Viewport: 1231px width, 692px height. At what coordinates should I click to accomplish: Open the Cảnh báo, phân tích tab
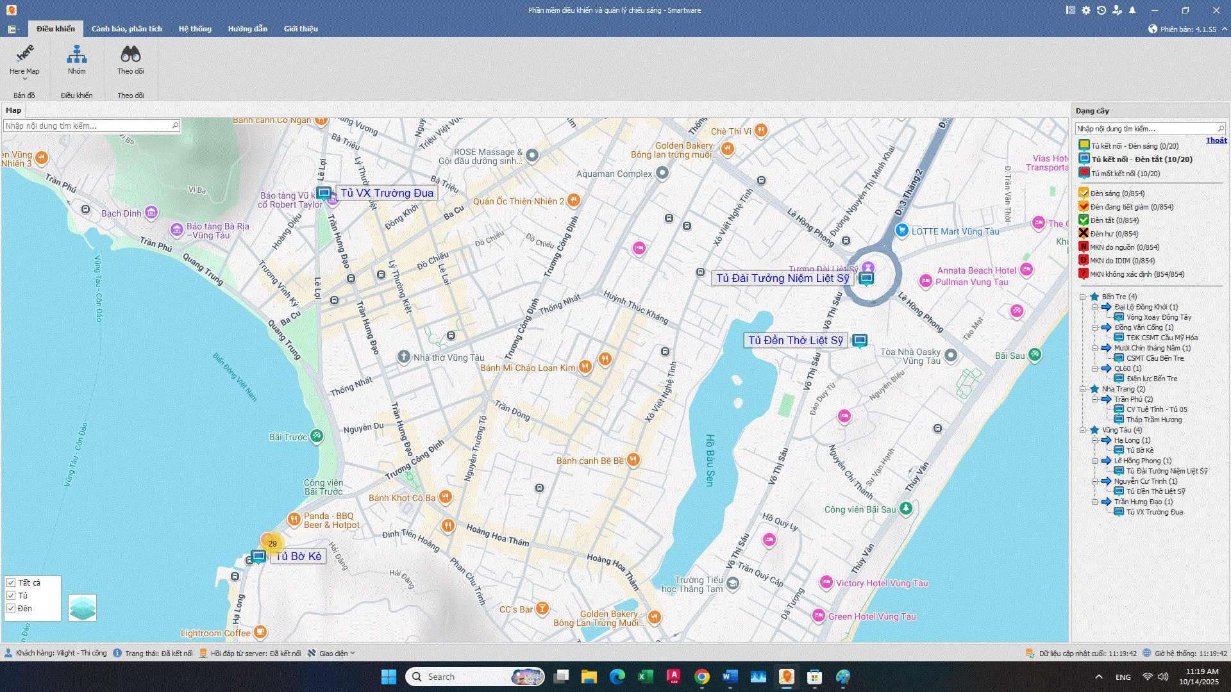126,29
